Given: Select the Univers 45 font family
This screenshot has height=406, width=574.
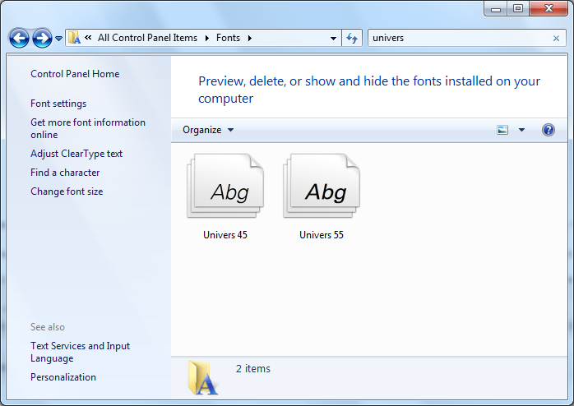Looking at the screenshot, I should (x=225, y=197).
